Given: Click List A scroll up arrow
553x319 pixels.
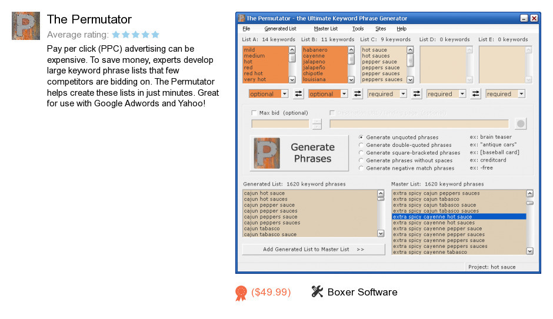Looking at the screenshot, I should tap(292, 50).
